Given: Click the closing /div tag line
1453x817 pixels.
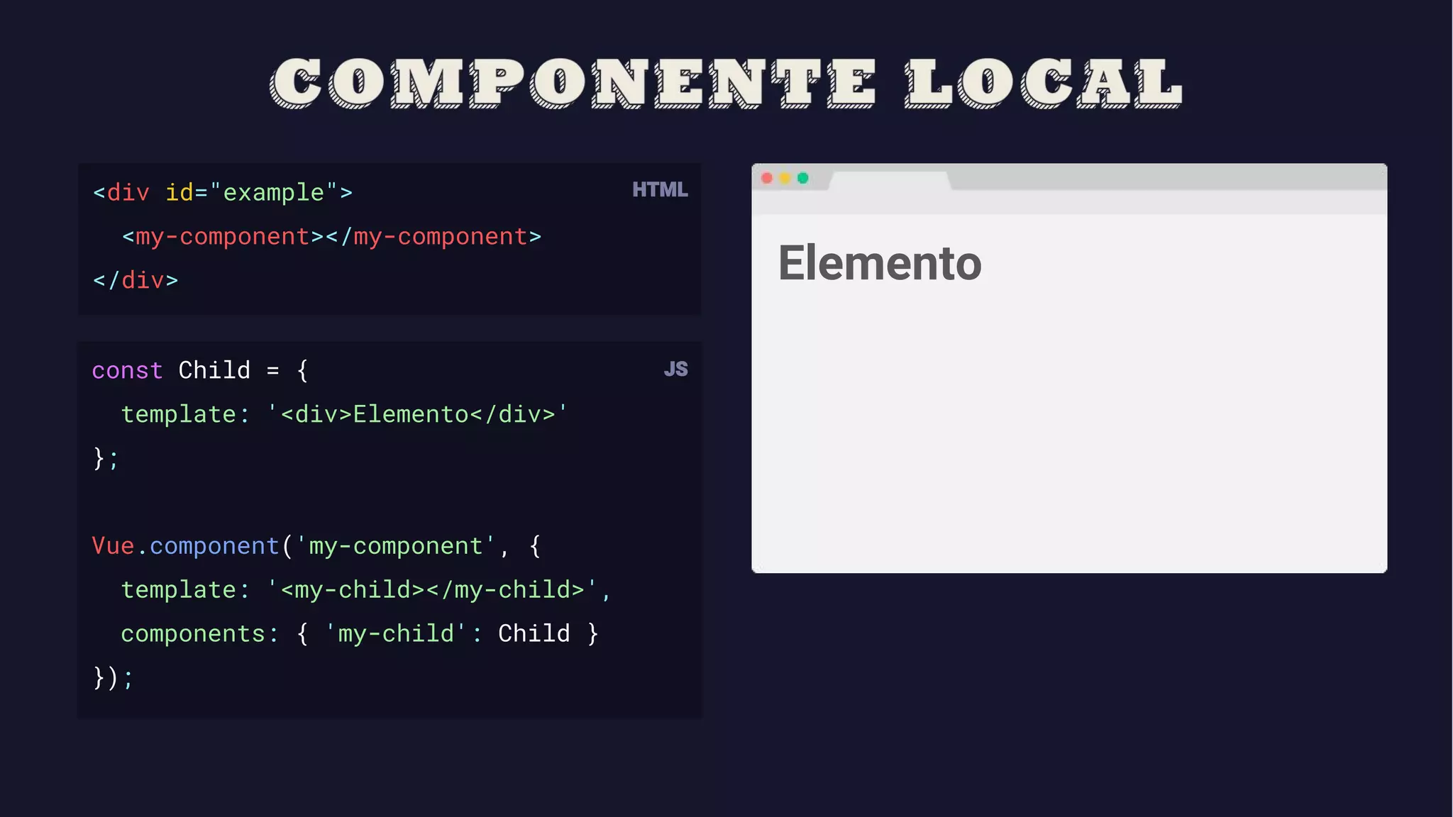Looking at the screenshot, I should point(135,281).
